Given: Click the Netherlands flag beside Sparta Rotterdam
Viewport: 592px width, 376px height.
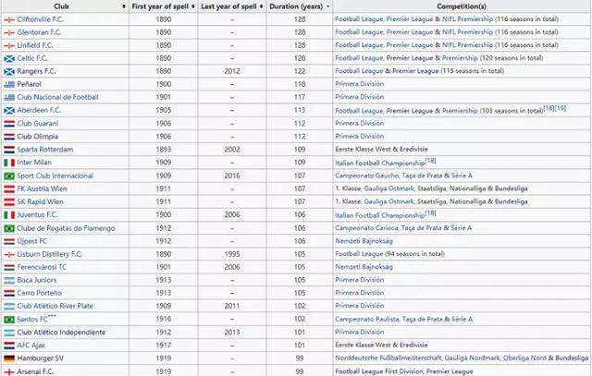Looking at the screenshot, I should coord(9,150).
